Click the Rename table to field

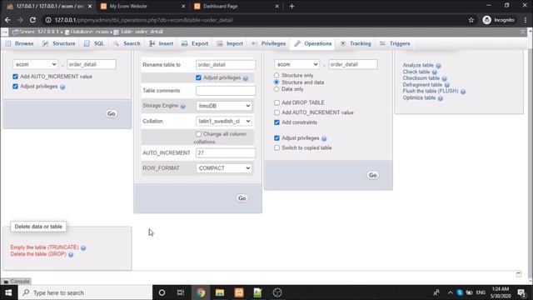point(226,65)
